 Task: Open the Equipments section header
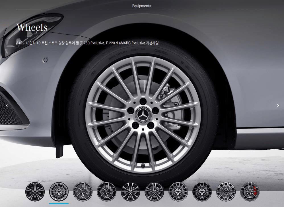pyautogui.click(x=142, y=6)
